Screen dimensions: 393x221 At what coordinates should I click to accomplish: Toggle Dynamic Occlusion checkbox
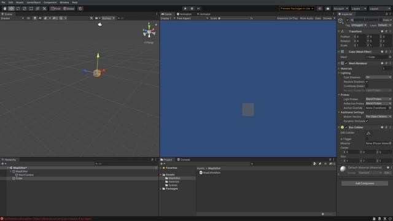(x=367, y=121)
